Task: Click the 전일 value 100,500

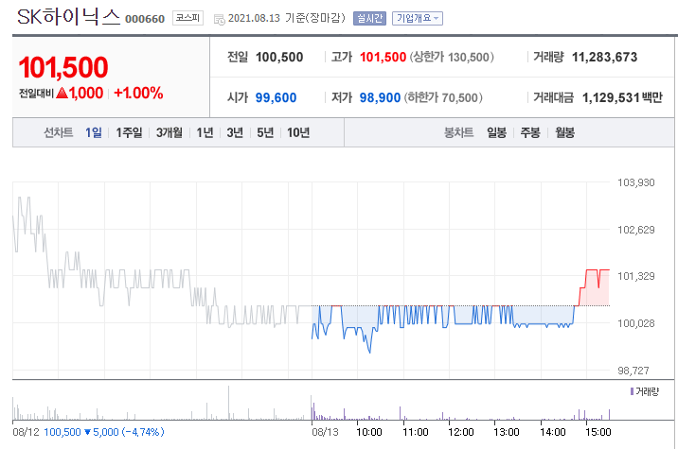Action: tap(279, 57)
